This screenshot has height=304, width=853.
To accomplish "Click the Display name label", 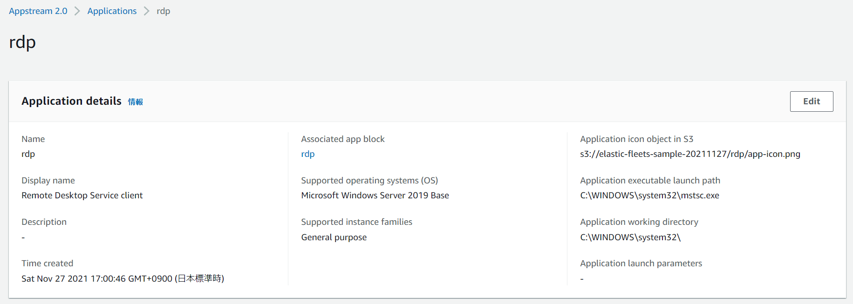I will point(48,181).
